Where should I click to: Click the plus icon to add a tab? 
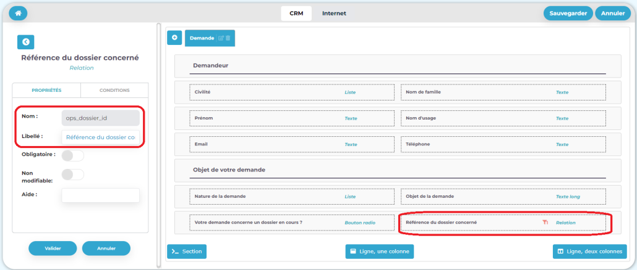[x=174, y=38]
